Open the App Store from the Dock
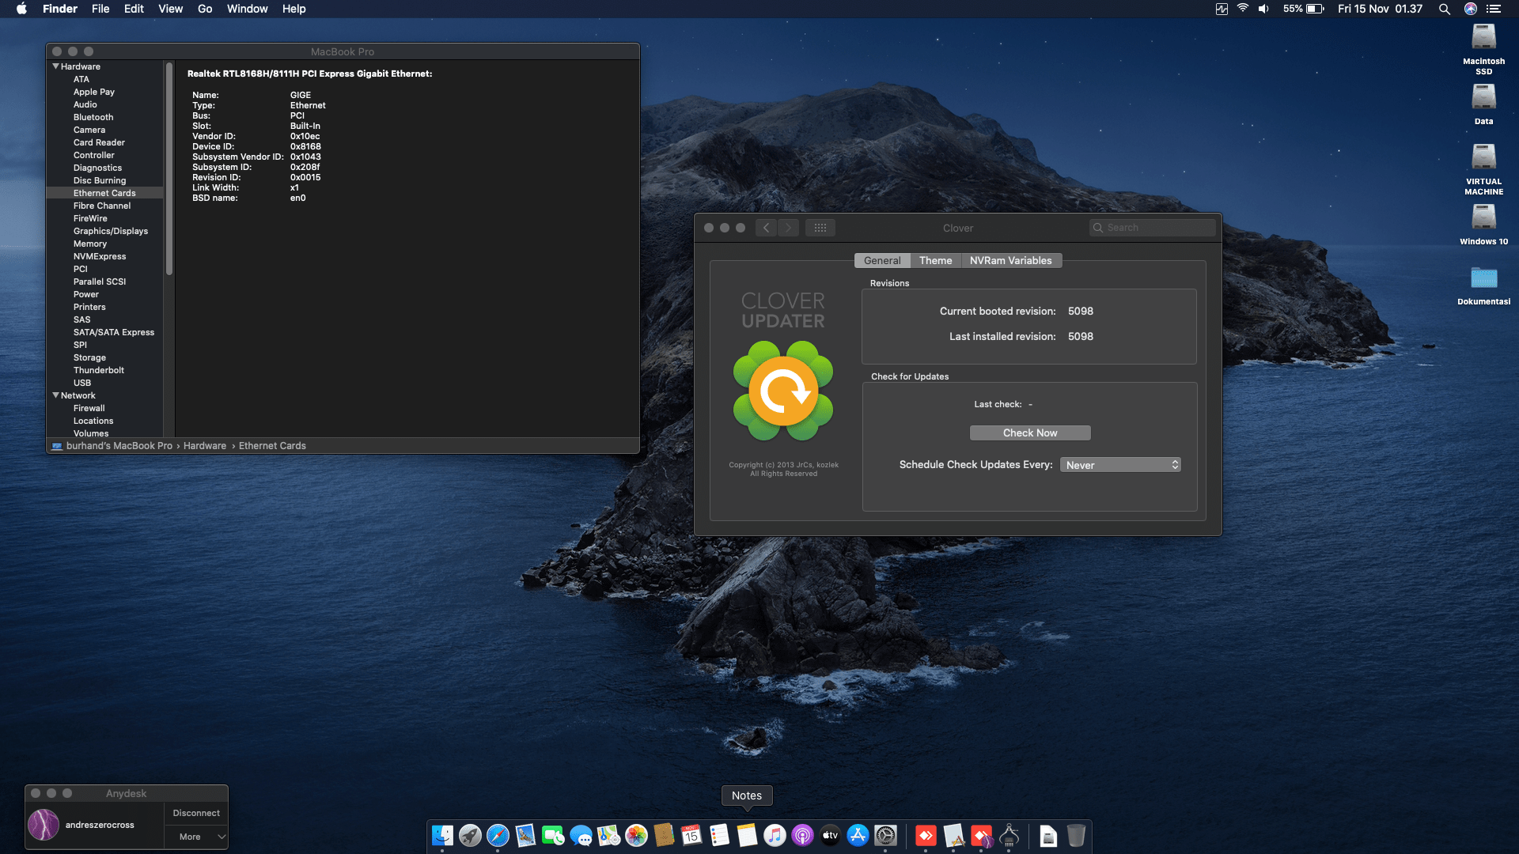The height and width of the screenshot is (854, 1519). coord(858,836)
